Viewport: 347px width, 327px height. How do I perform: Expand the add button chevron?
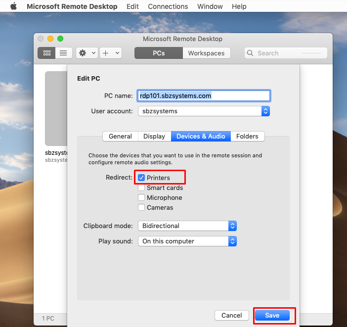click(117, 53)
